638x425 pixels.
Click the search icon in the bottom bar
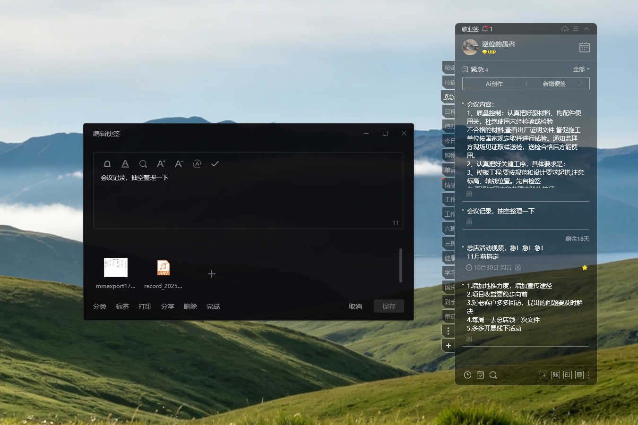[x=493, y=375]
